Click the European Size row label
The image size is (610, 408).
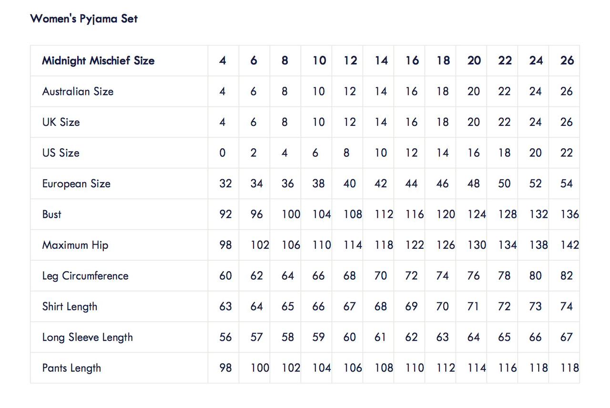pyautogui.click(x=76, y=184)
